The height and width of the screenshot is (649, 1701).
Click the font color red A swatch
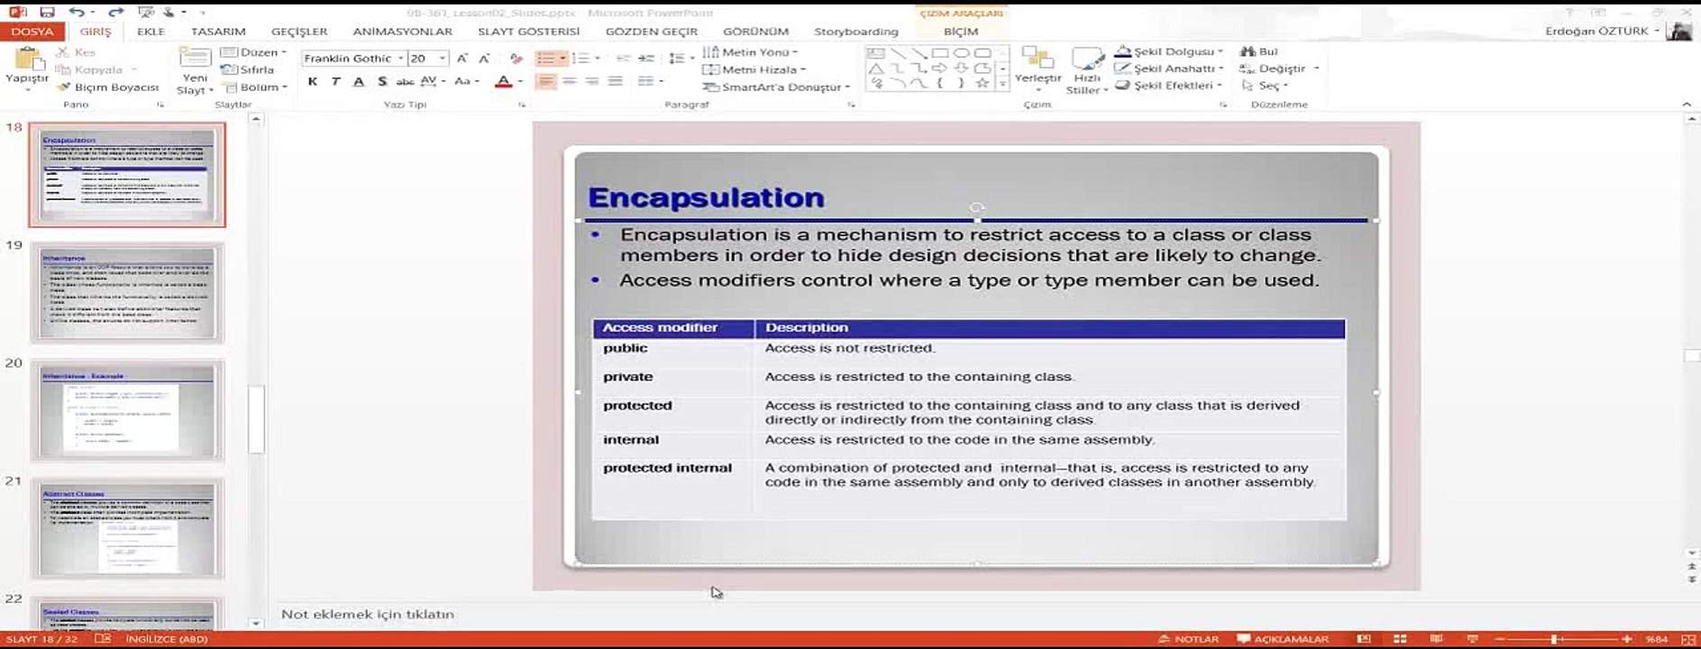tap(504, 81)
